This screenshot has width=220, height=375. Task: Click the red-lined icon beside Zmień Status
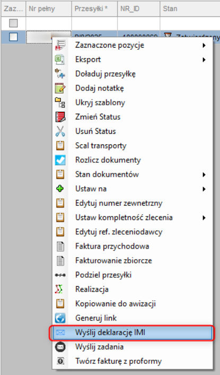click(60, 117)
